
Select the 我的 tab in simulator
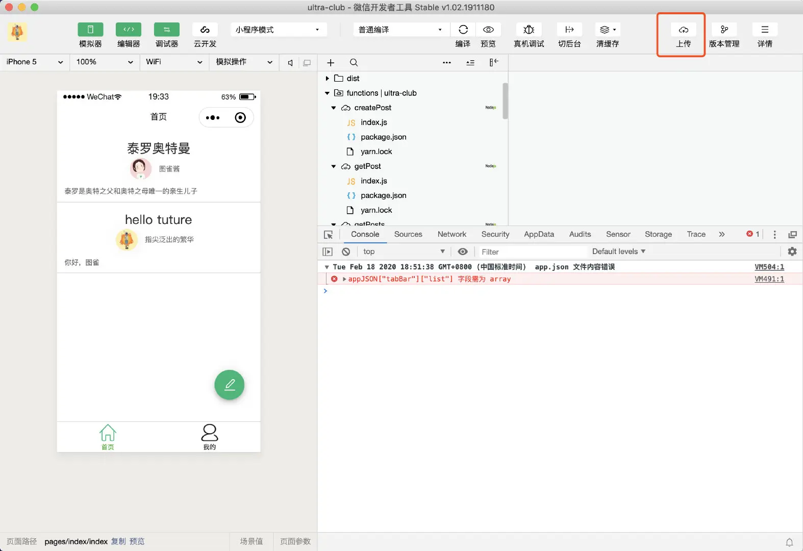click(x=210, y=437)
